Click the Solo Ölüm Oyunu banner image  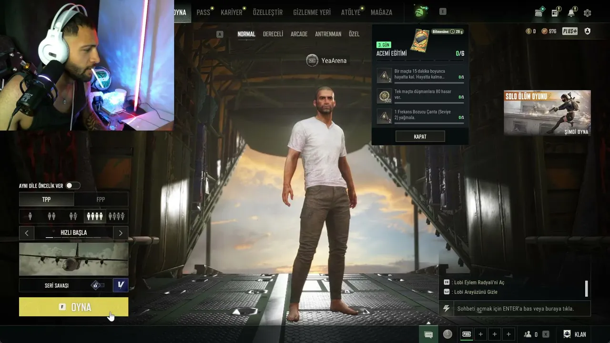(x=547, y=113)
